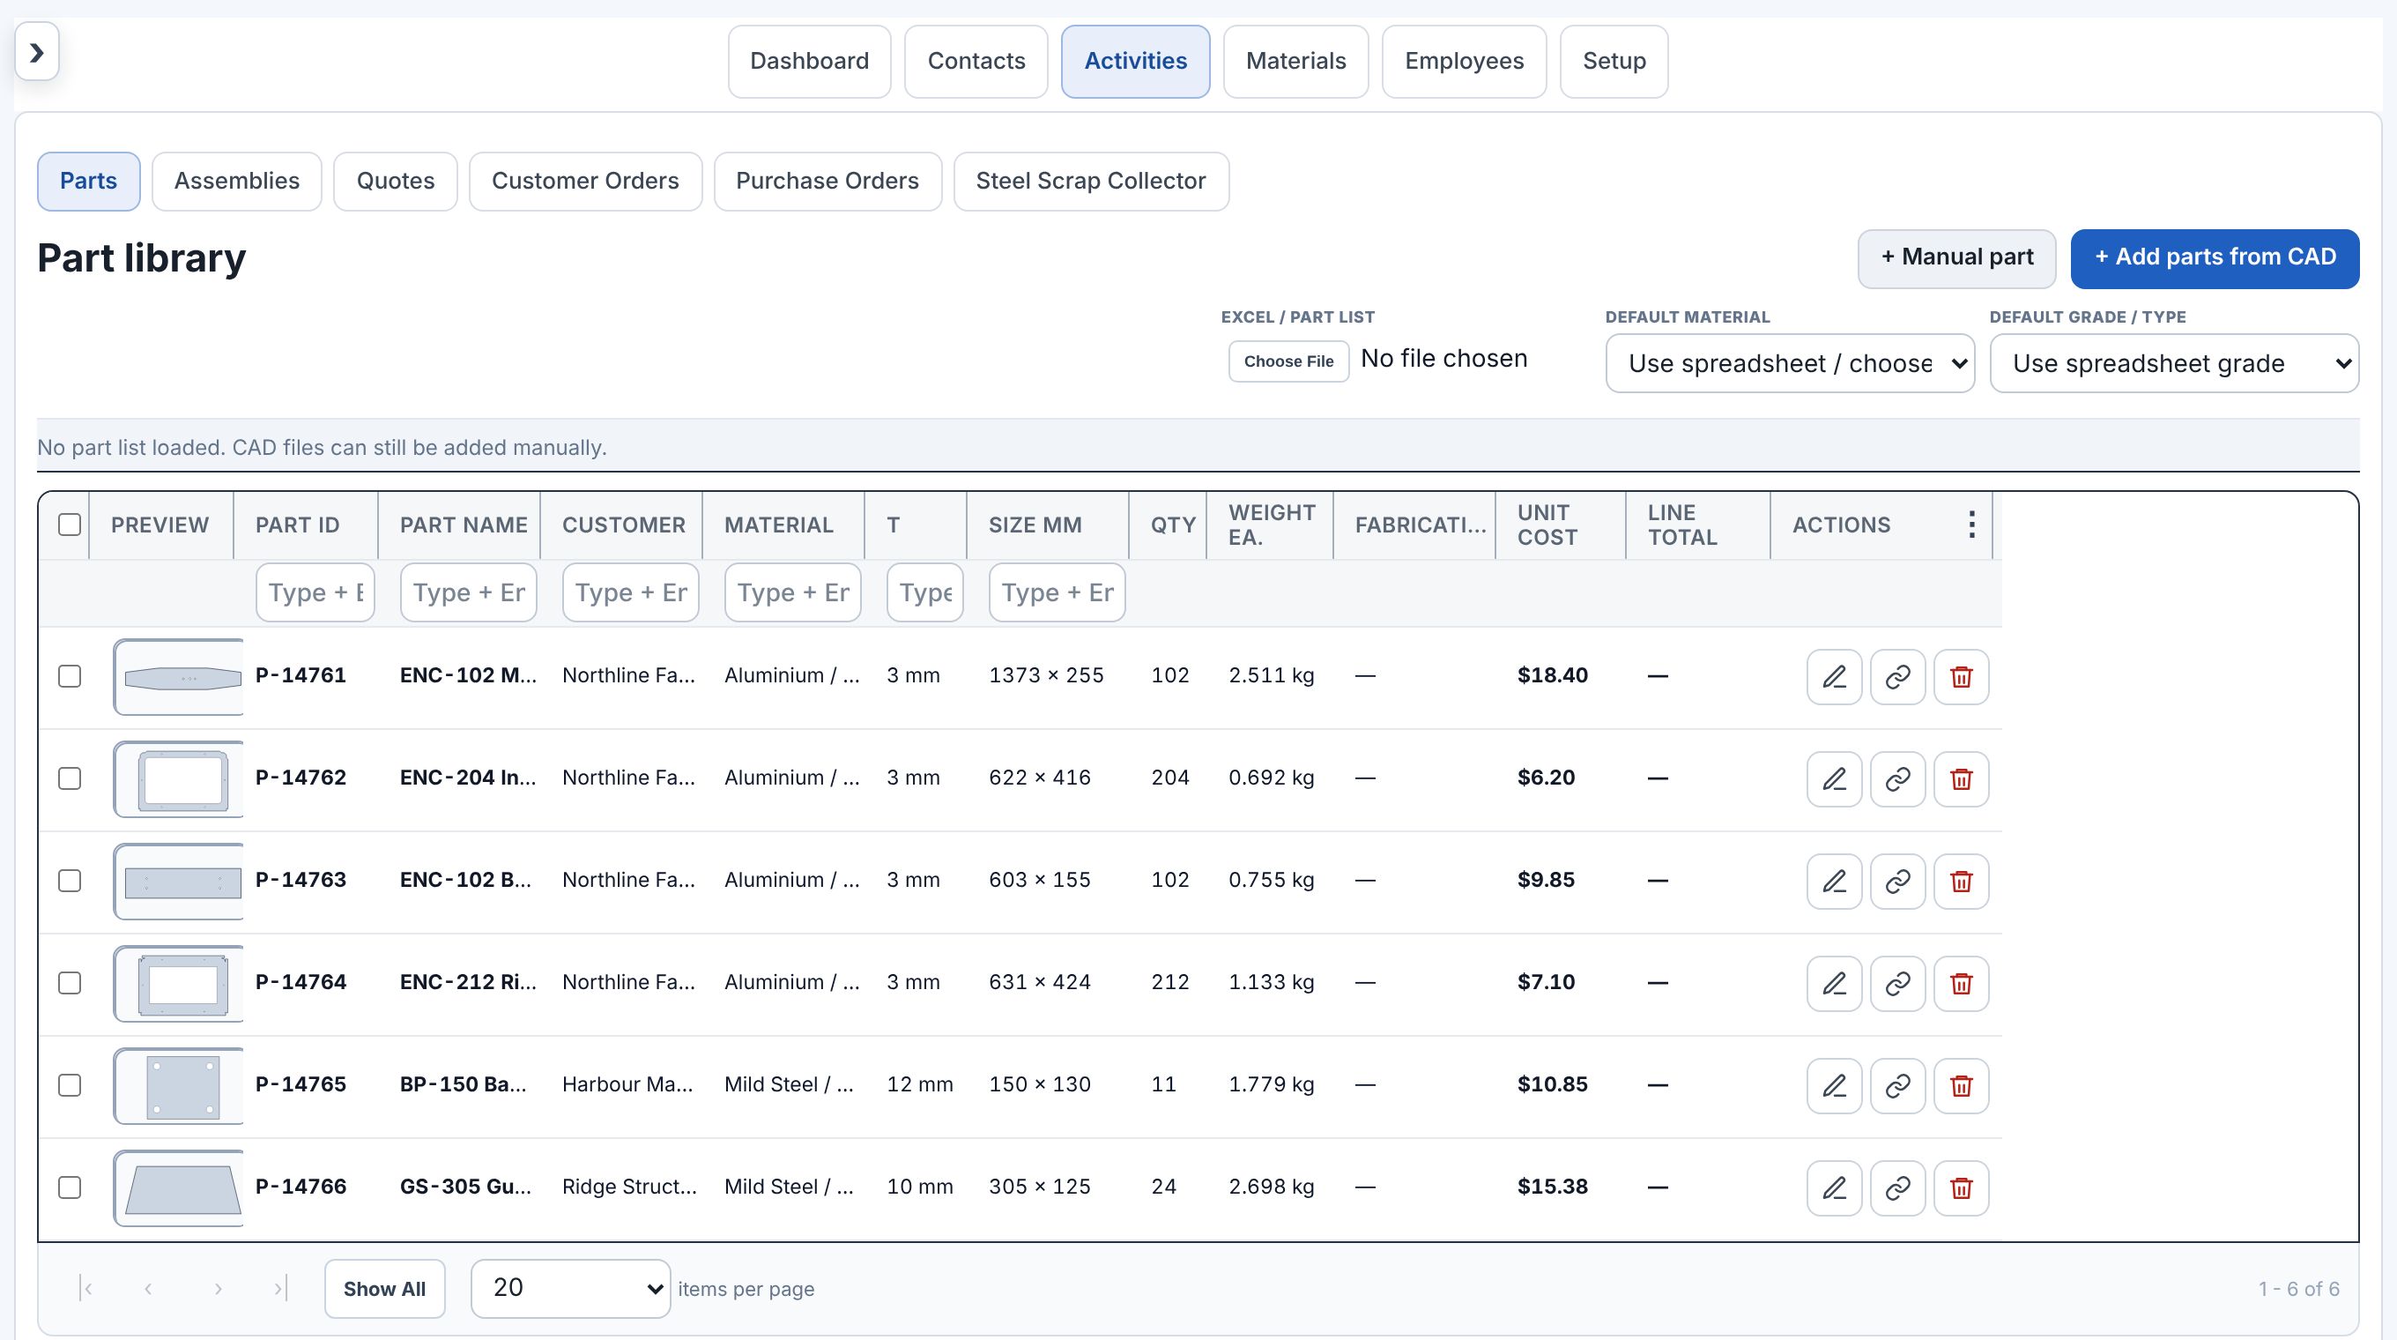Screen dimensions: 2397x1340
Task: Go to next page arrow
Action: coord(218,1289)
